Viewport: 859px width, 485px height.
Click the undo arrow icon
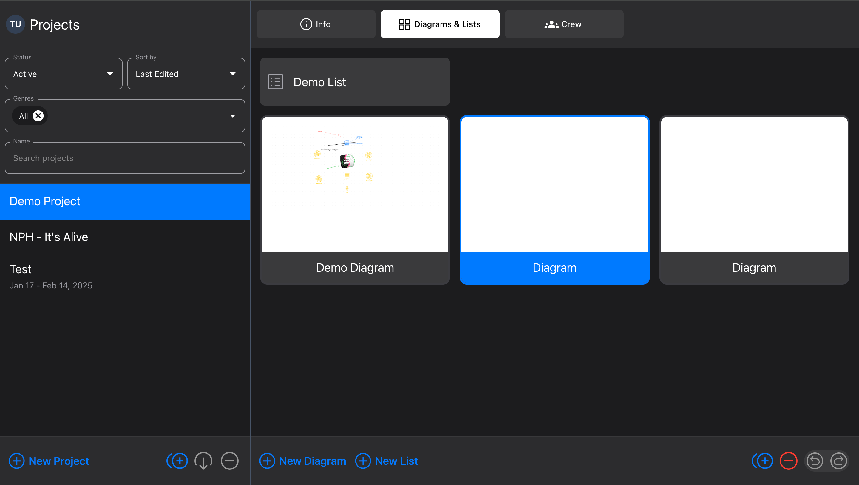tap(815, 461)
